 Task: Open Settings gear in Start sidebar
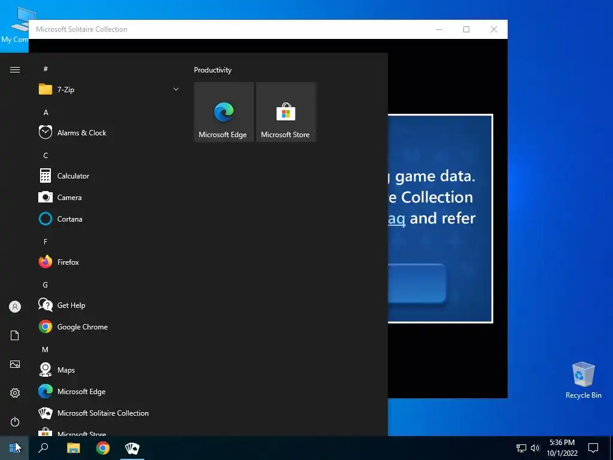click(15, 393)
